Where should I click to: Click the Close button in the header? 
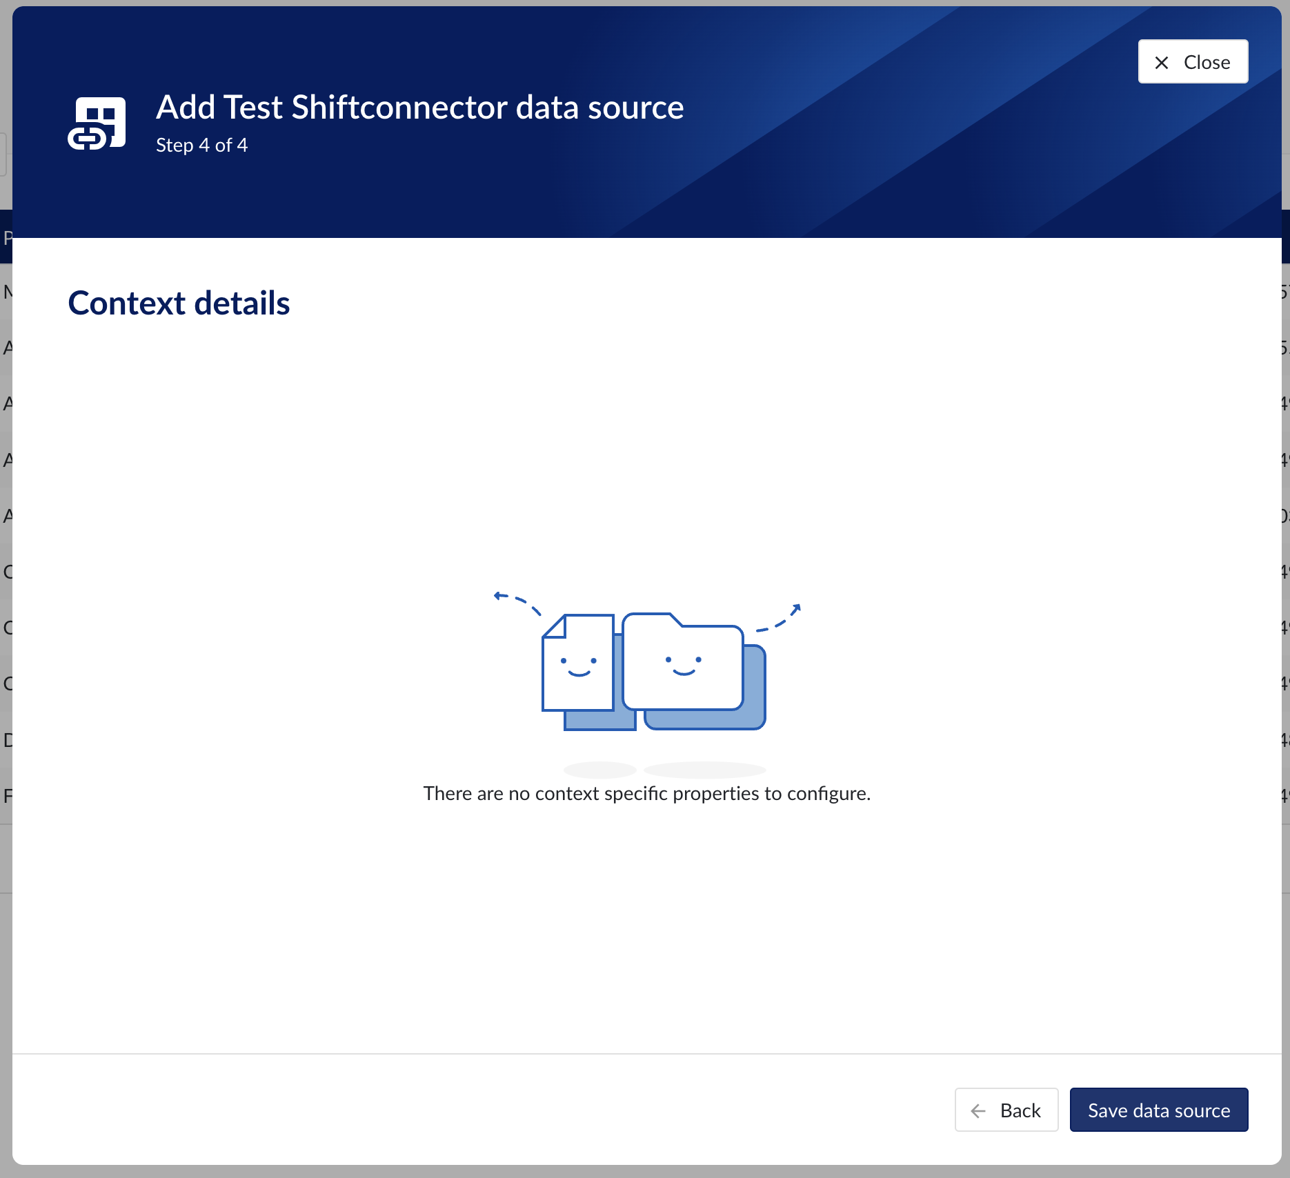[x=1193, y=62]
